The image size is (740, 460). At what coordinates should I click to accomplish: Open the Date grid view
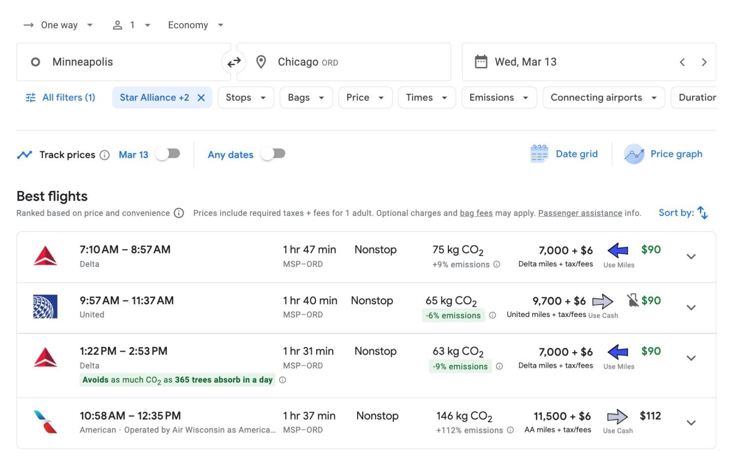pos(564,154)
